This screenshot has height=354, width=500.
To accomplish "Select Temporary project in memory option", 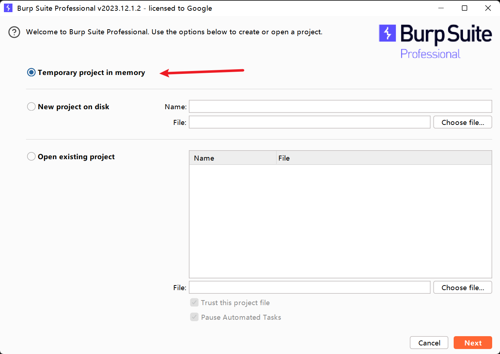I will 31,72.
